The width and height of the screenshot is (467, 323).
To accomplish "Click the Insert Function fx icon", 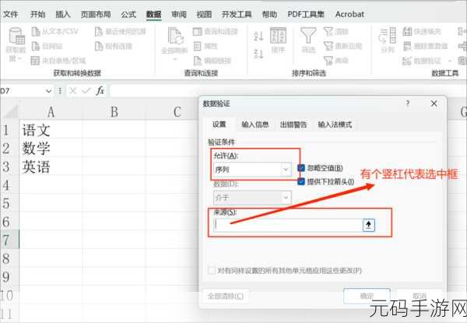I will point(100,90).
